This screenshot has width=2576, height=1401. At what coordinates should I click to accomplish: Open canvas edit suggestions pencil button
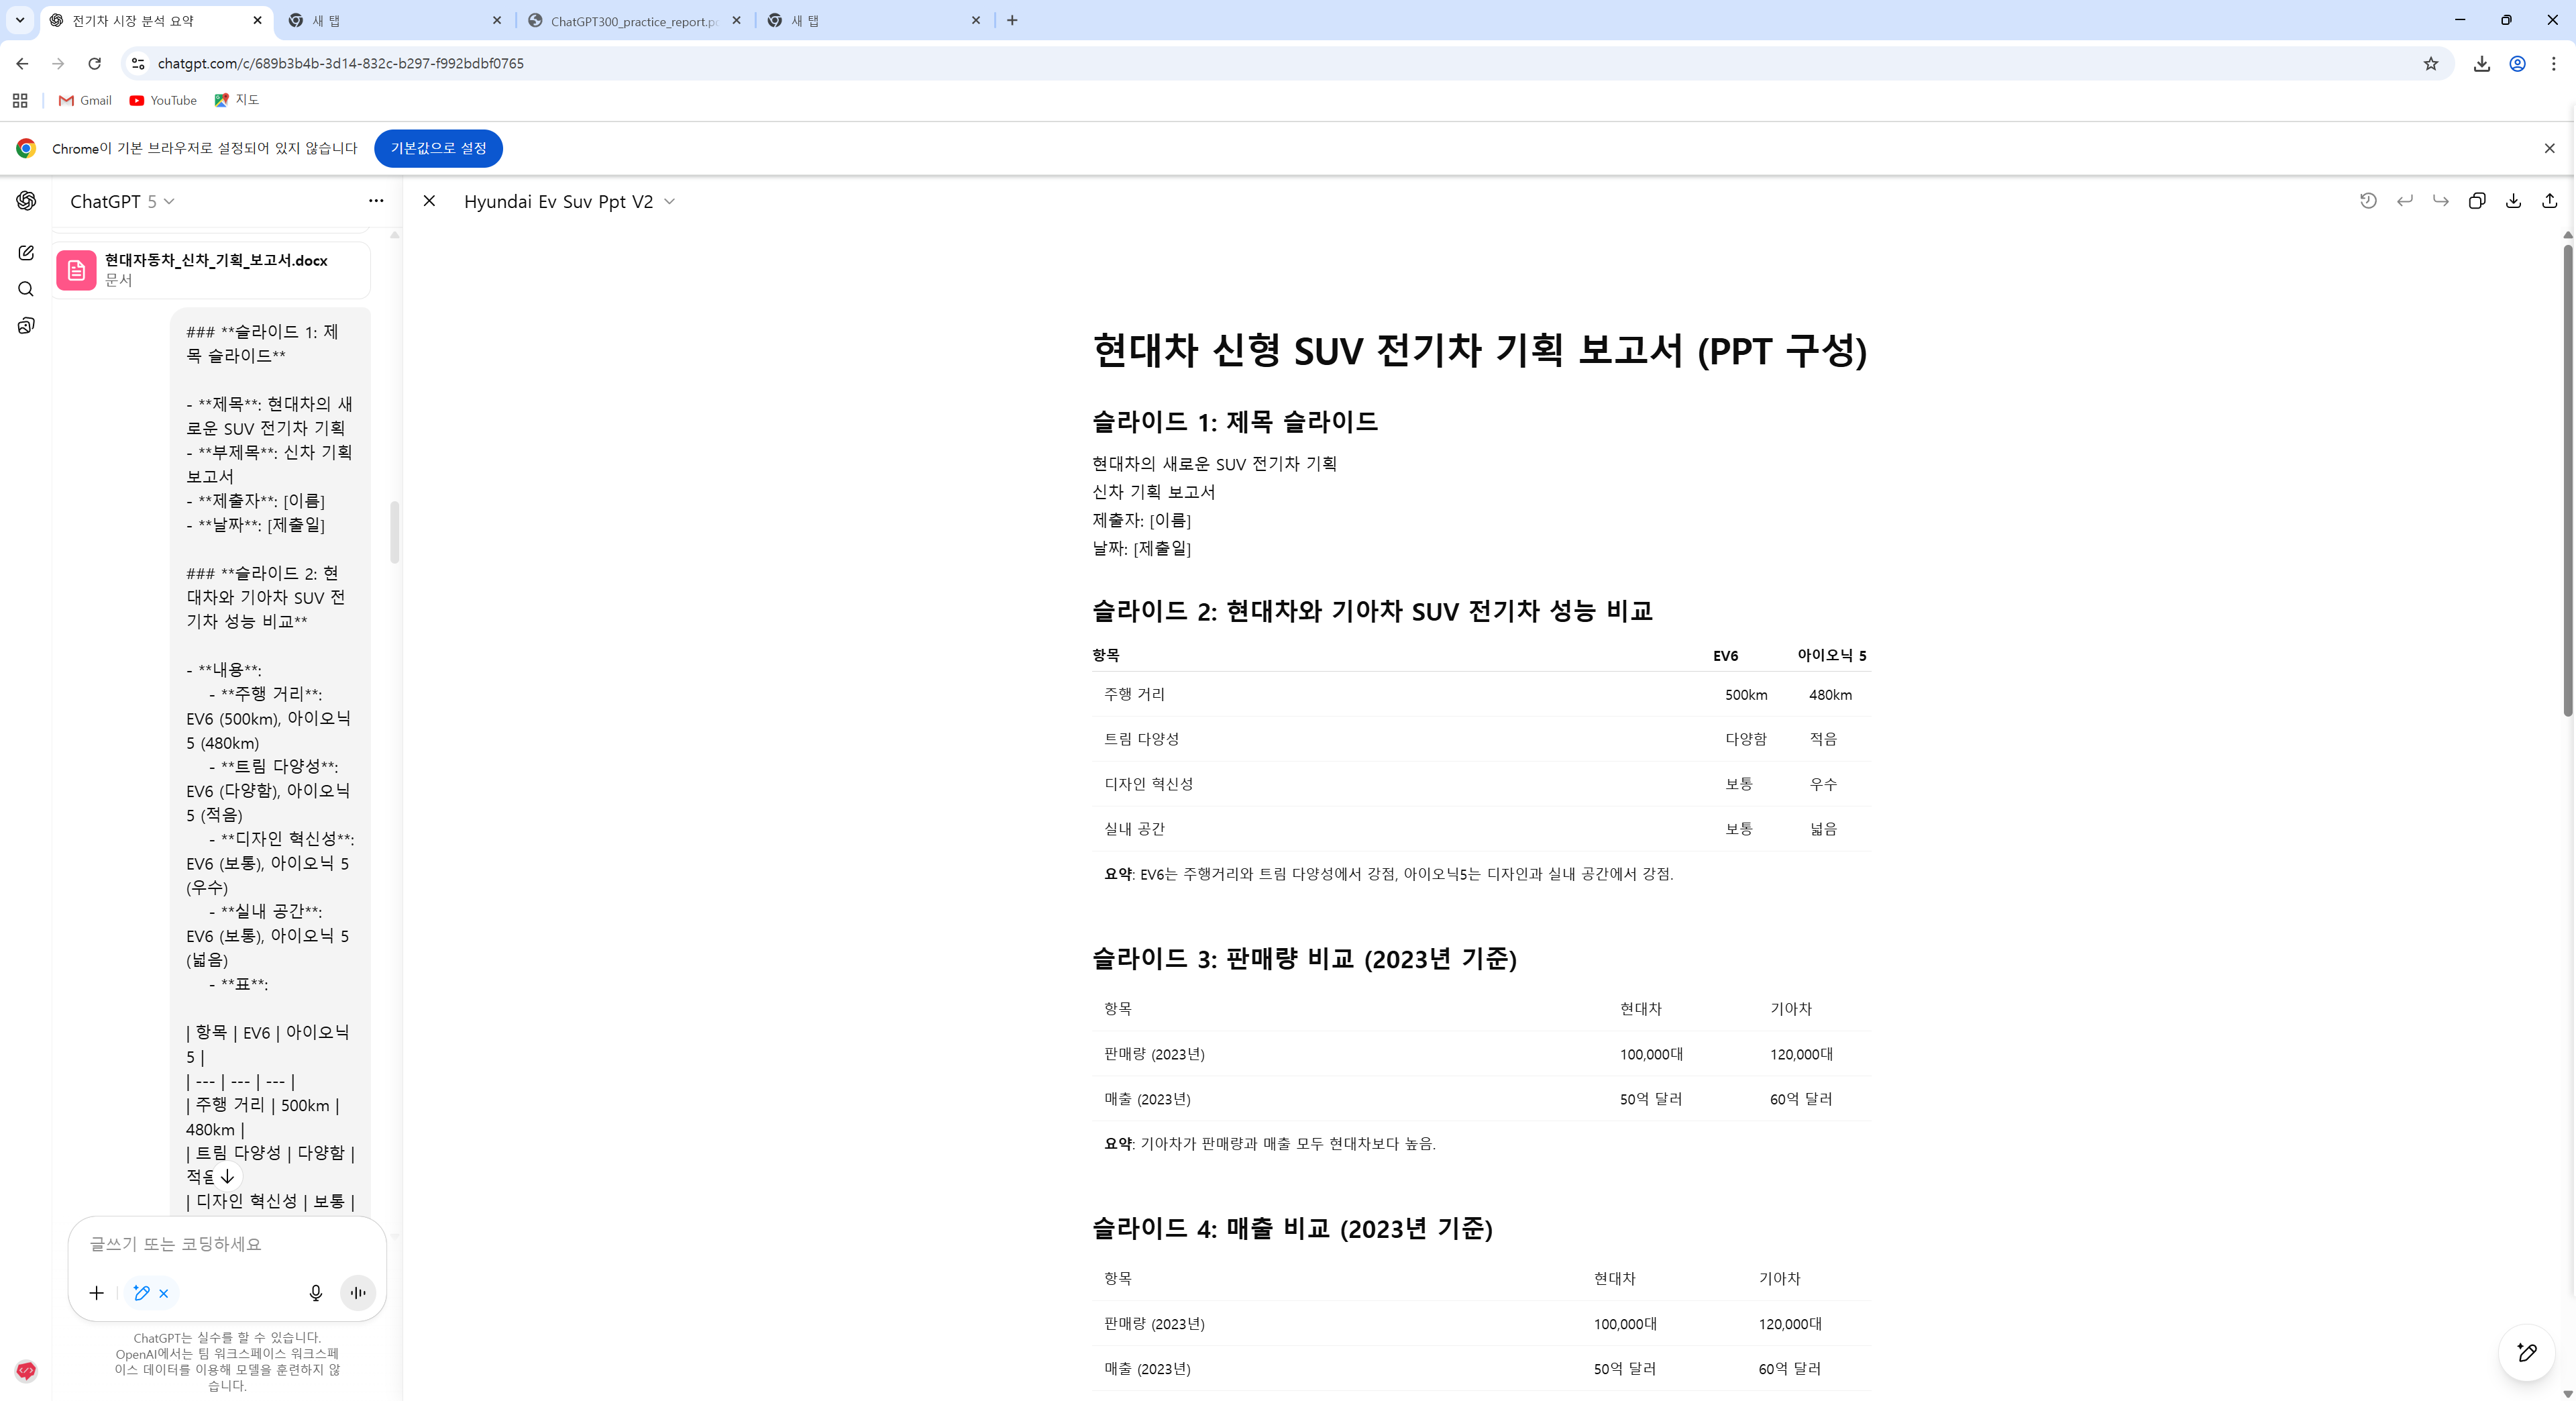tap(2527, 1353)
